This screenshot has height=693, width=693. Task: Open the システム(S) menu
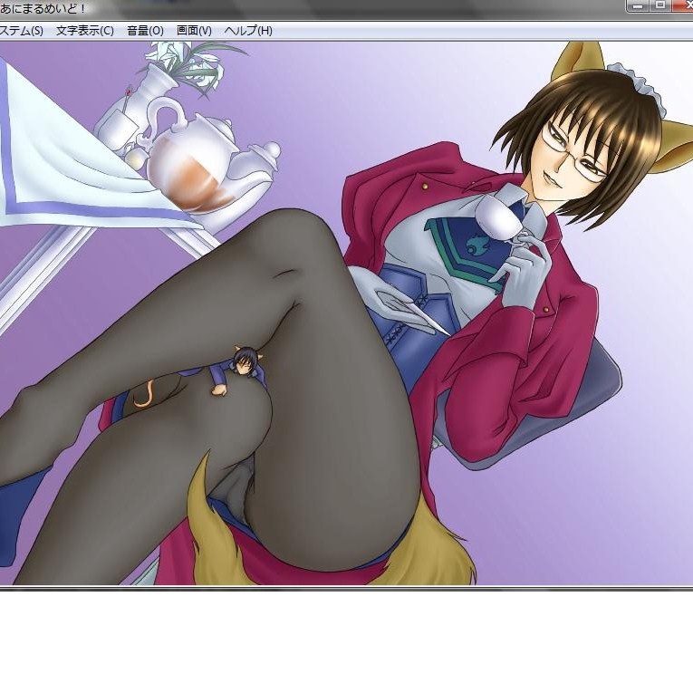[x=20, y=31]
